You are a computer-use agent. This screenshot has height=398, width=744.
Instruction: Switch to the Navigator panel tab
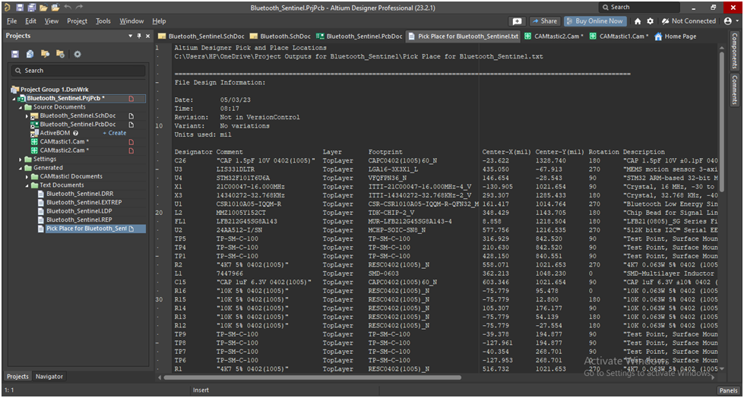pyautogui.click(x=49, y=377)
